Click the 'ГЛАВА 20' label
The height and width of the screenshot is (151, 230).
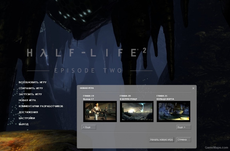[x=125, y=96]
